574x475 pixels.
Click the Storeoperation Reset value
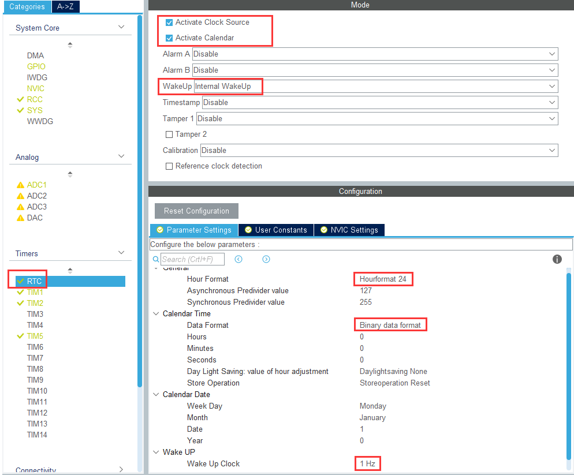395,383
